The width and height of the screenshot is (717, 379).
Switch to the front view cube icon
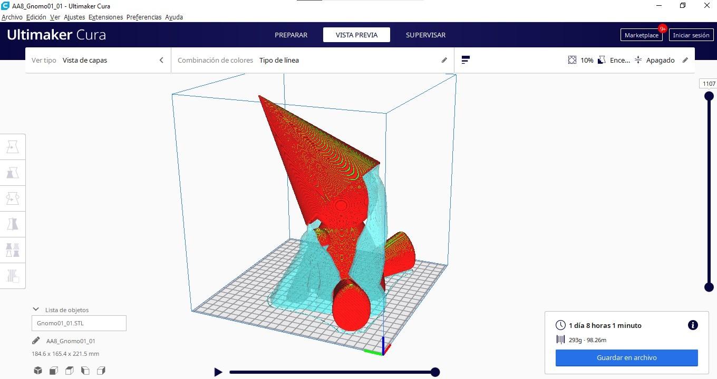pos(54,371)
